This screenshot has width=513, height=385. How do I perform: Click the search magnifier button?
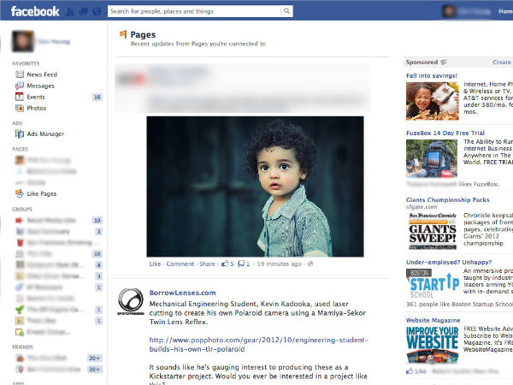[x=286, y=12]
